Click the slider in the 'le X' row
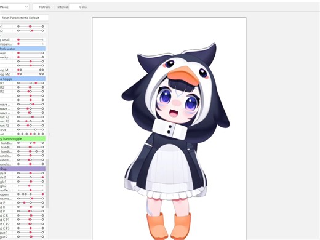The height and width of the screenshot is (240, 320). tap(31, 173)
